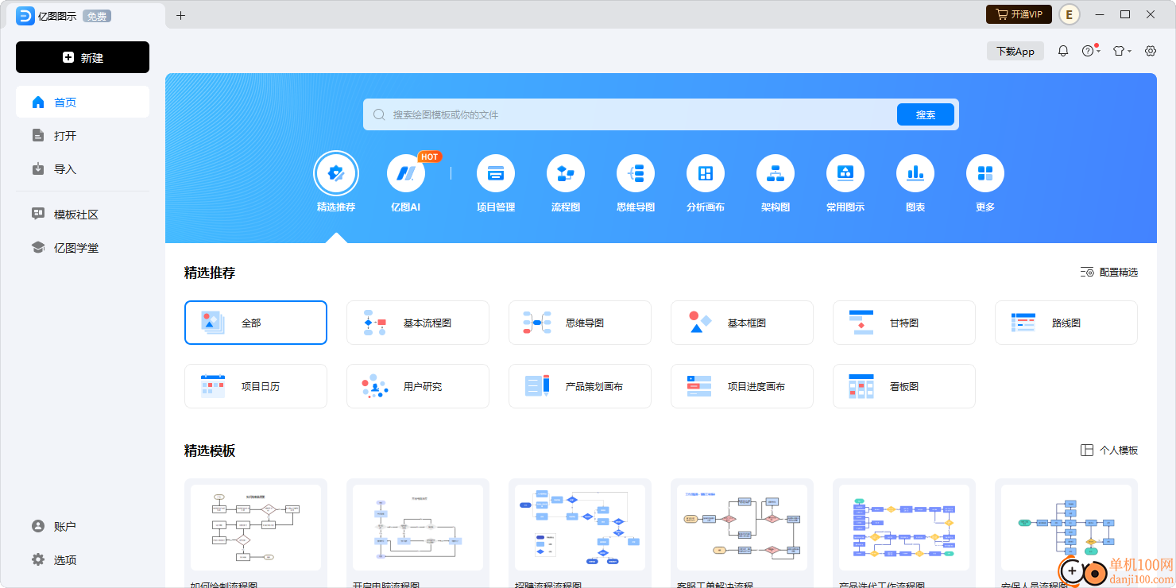Click the 开通VIP button
The width and height of the screenshot is (1176, 588).
click(x=1019, y=14)
